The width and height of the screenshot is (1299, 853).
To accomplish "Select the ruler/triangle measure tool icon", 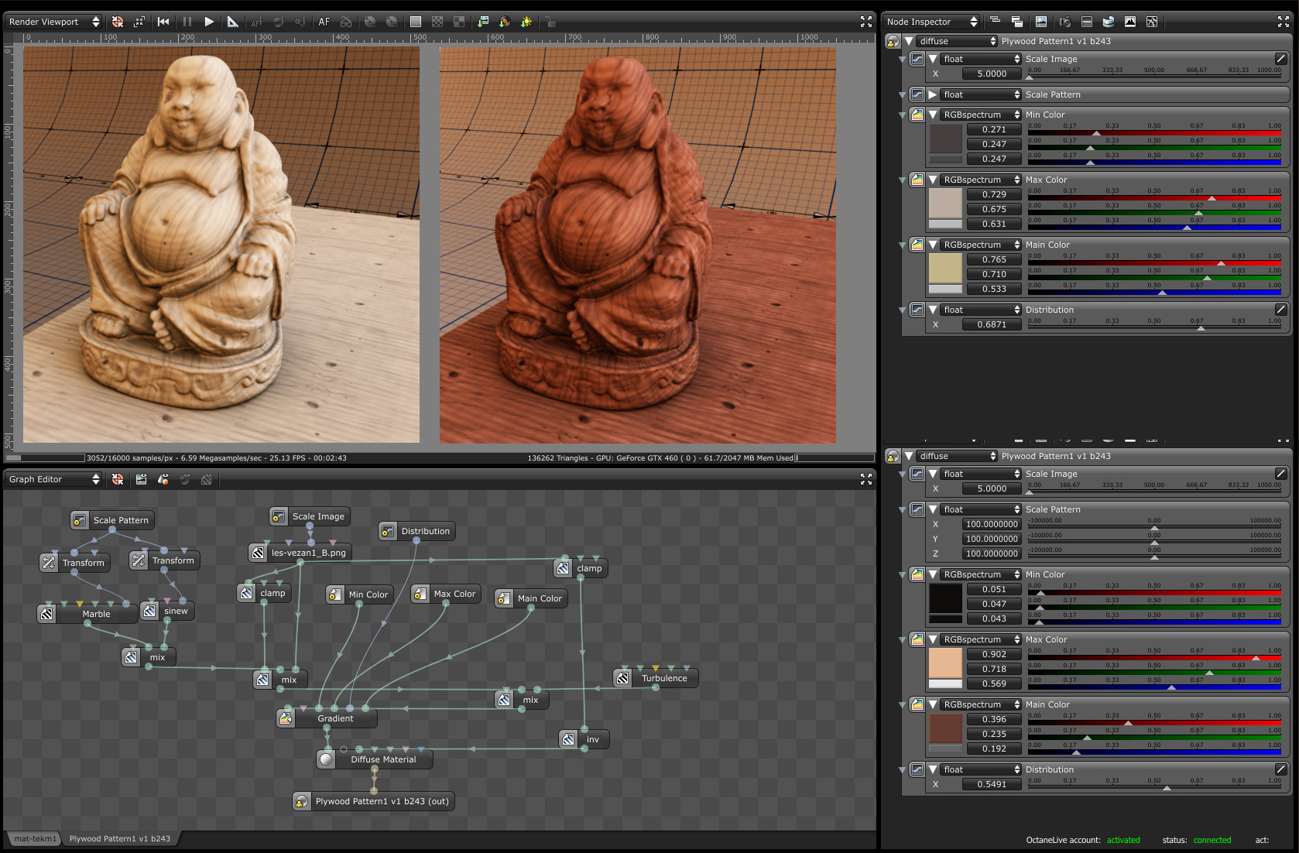I will pyautogui.click(x=232, y=22).
